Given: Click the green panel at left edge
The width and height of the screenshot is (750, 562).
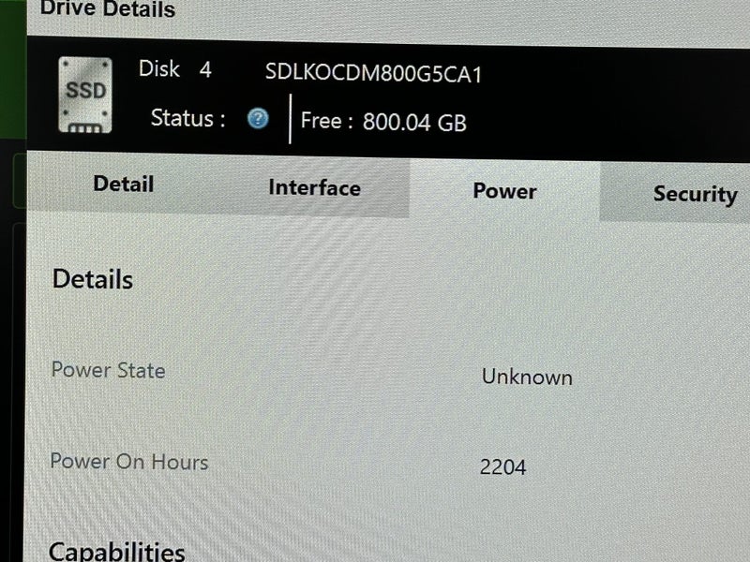Looking at the screenshot, I should (x=13, y=68).
